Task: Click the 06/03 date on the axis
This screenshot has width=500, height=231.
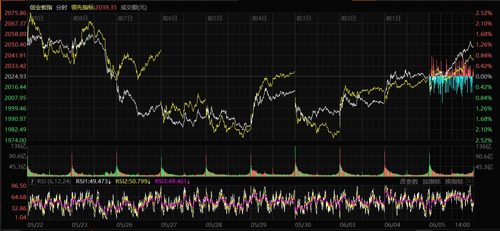Action: pyautogui.click(x=348, y=225)
